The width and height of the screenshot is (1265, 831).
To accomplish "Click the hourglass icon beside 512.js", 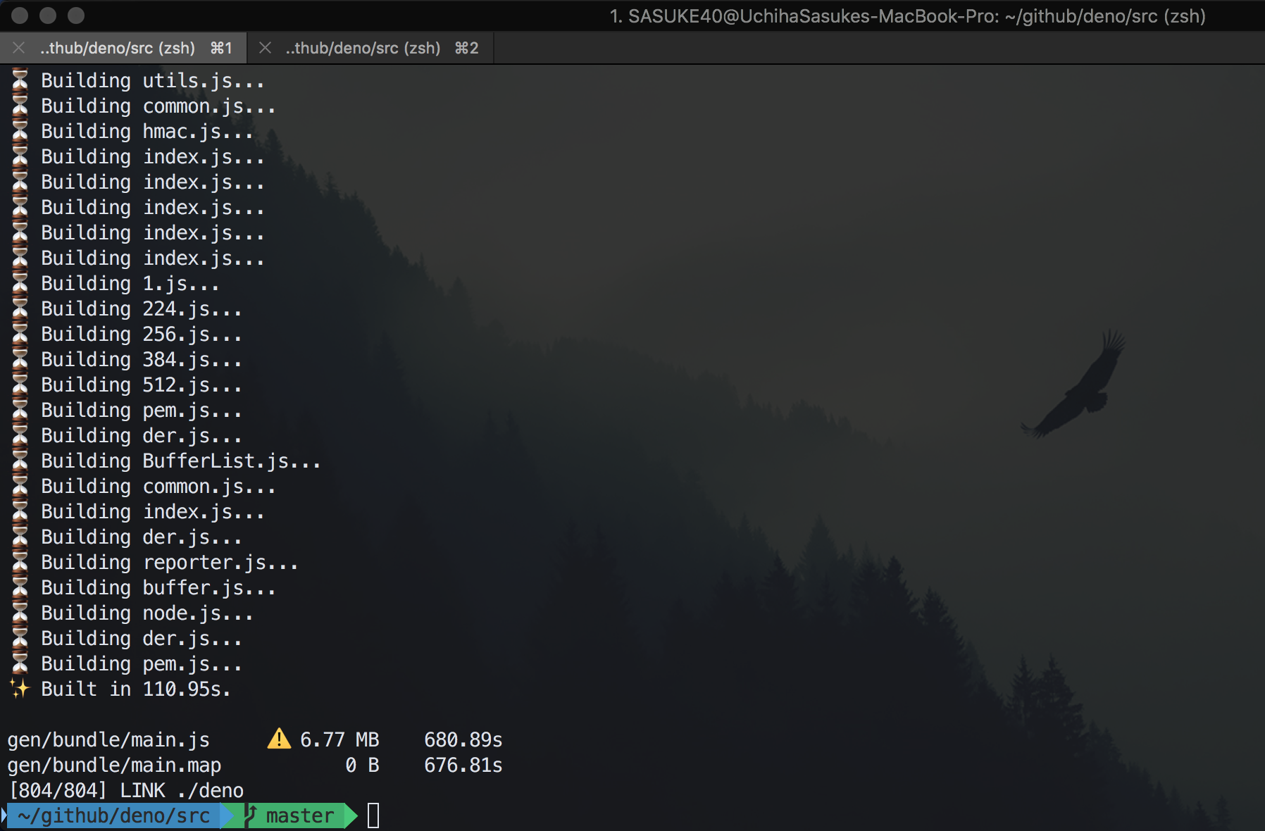I will point(20,385).
